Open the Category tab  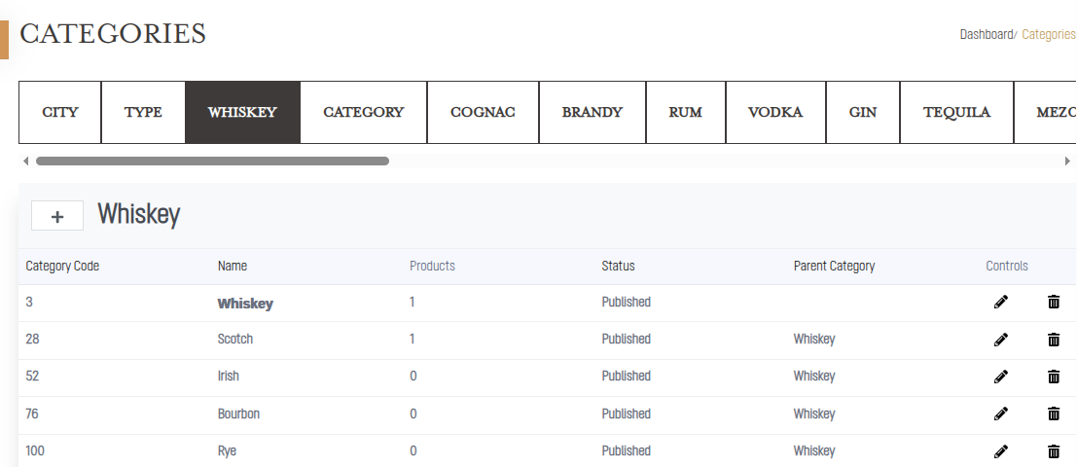click(363, 112)
